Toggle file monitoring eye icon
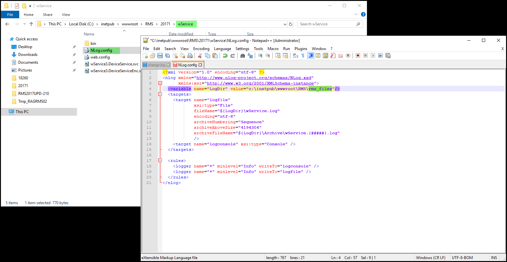This screenshot has height=262, width=507. (x=348, y=56)
